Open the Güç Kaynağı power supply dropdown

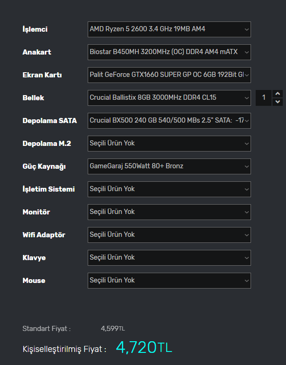[x=169, y=166]
